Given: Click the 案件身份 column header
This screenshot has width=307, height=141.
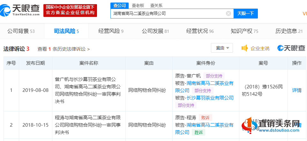Looking at the screenshot, I should [206, 63].
